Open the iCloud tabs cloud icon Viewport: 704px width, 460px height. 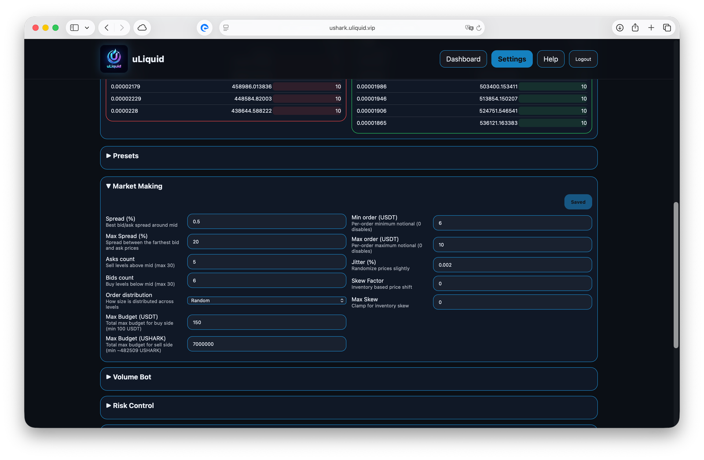[142, 27]
